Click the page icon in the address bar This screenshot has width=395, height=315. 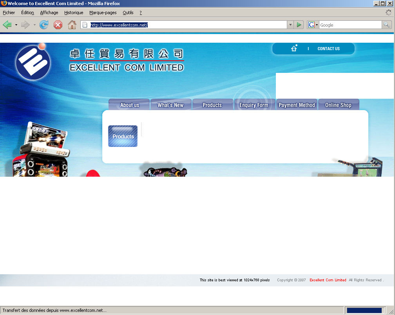85,25
